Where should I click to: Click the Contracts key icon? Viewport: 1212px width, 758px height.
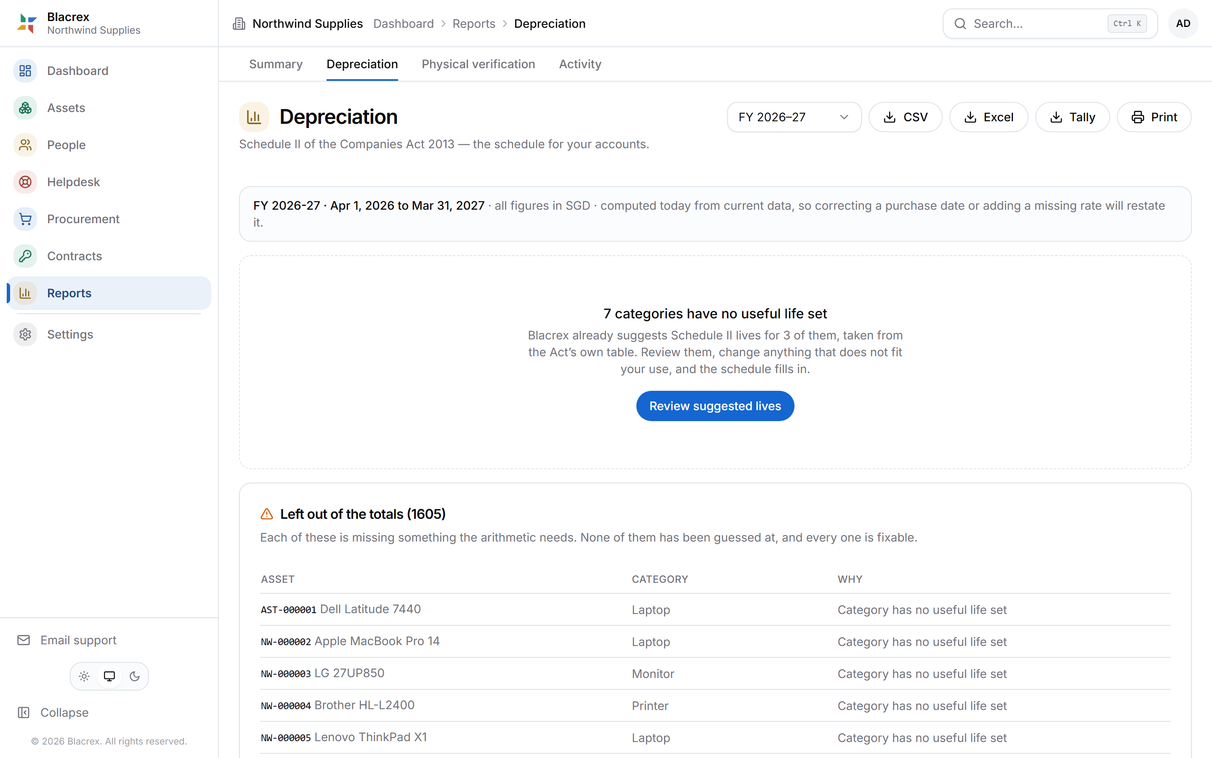pyautogui.click(x=25, y=256)
